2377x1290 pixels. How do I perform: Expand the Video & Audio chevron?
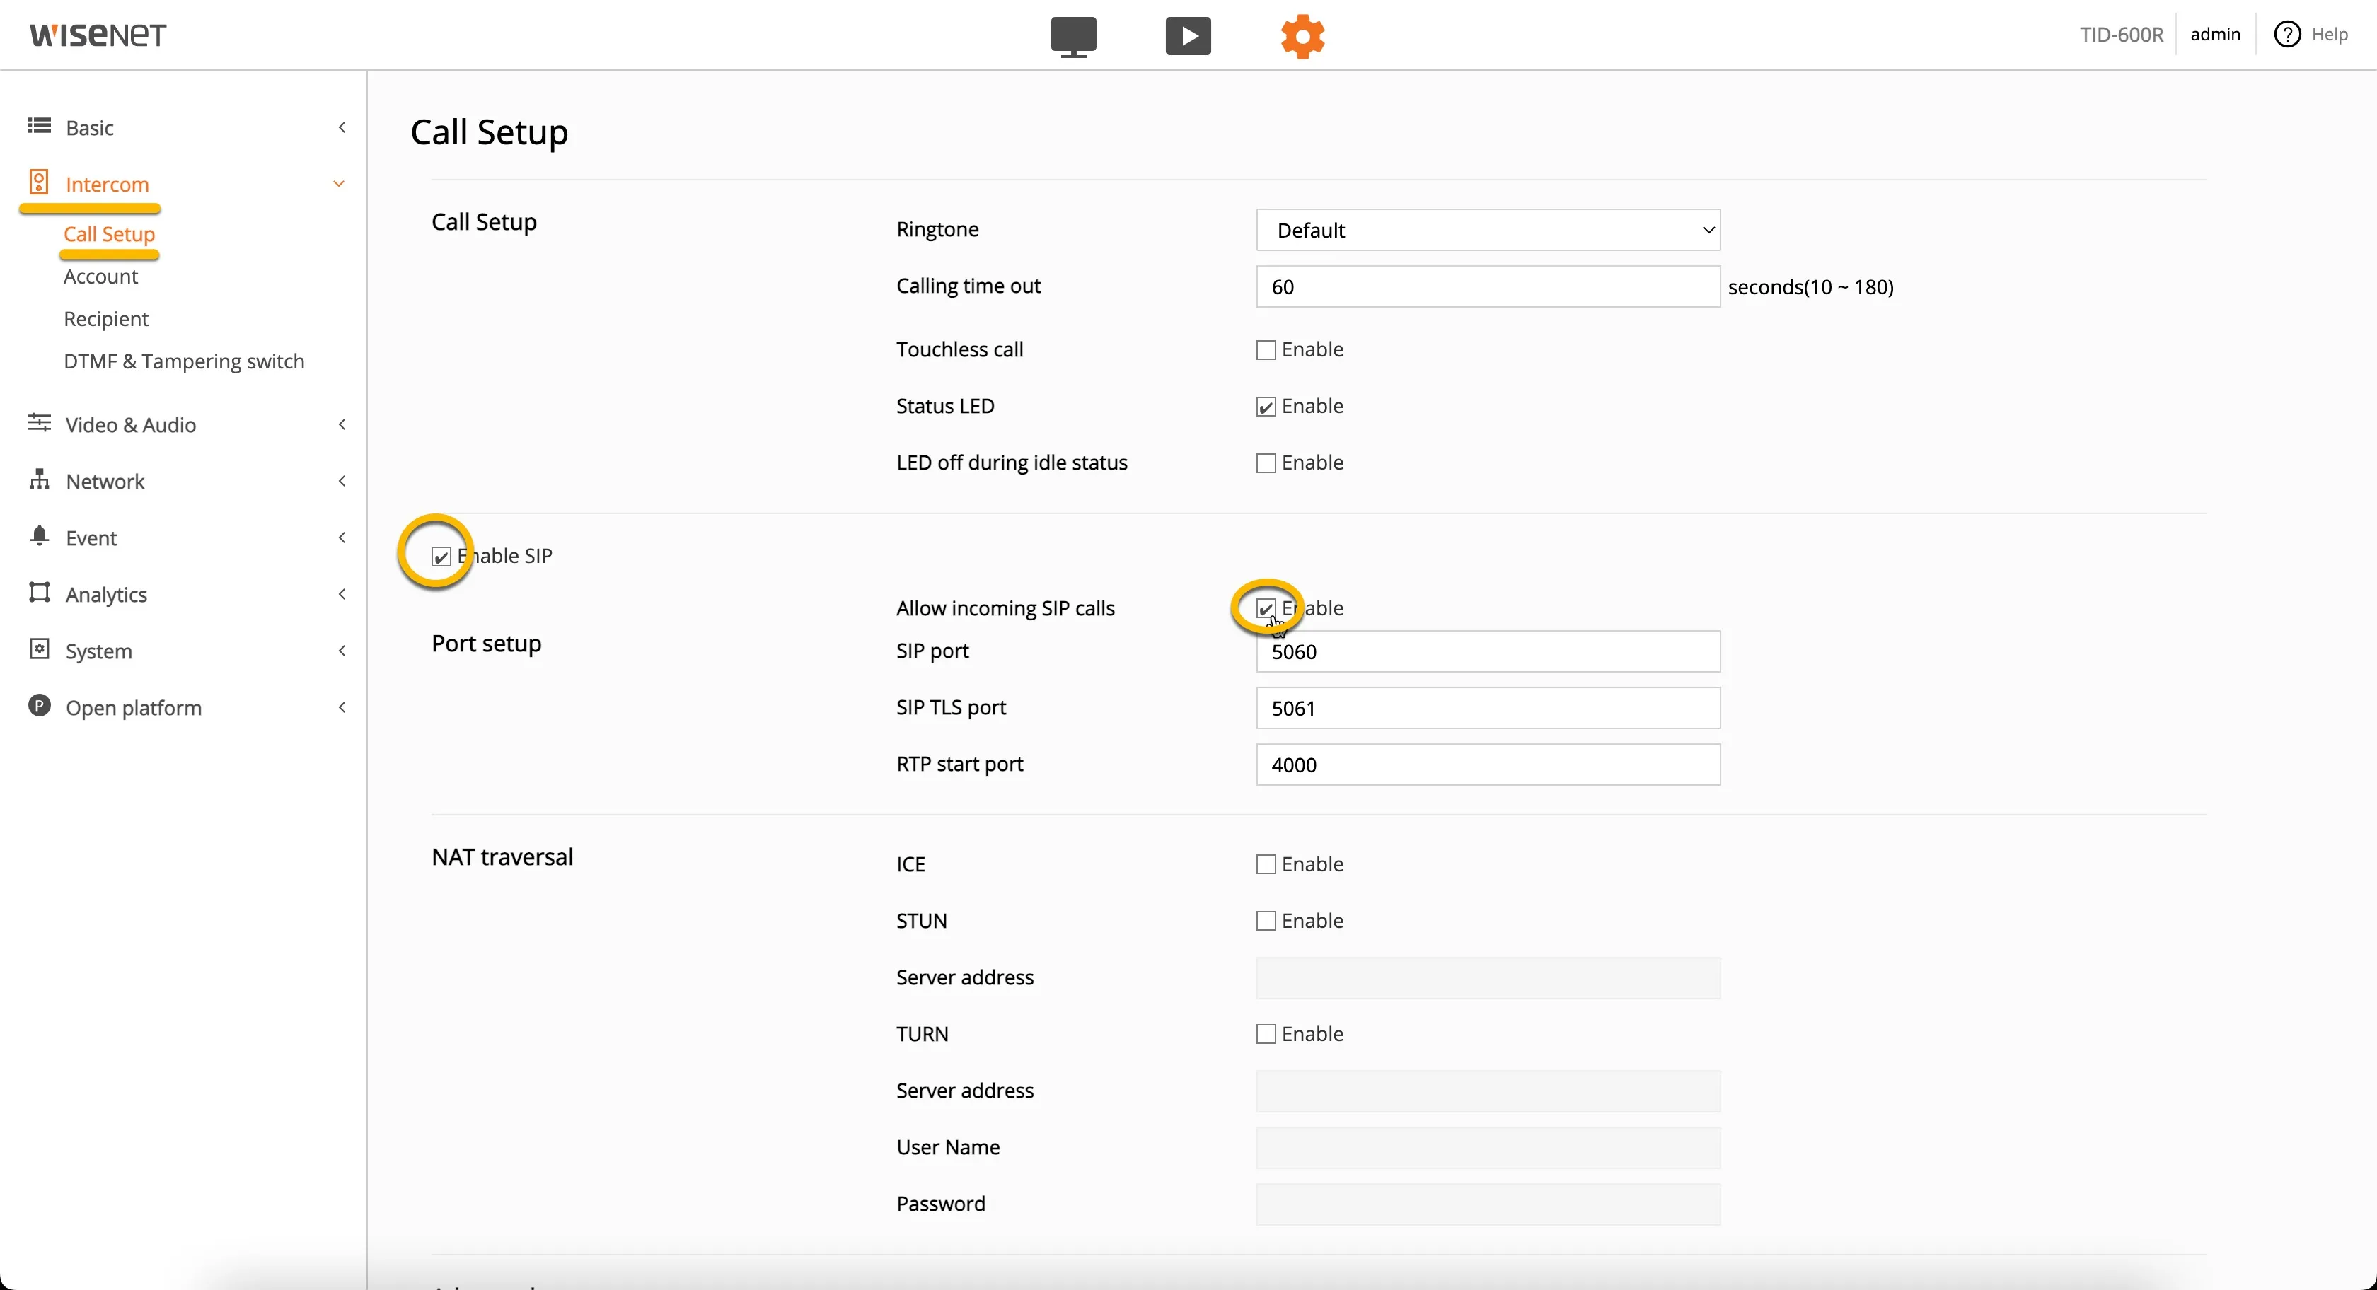[342, 424]
